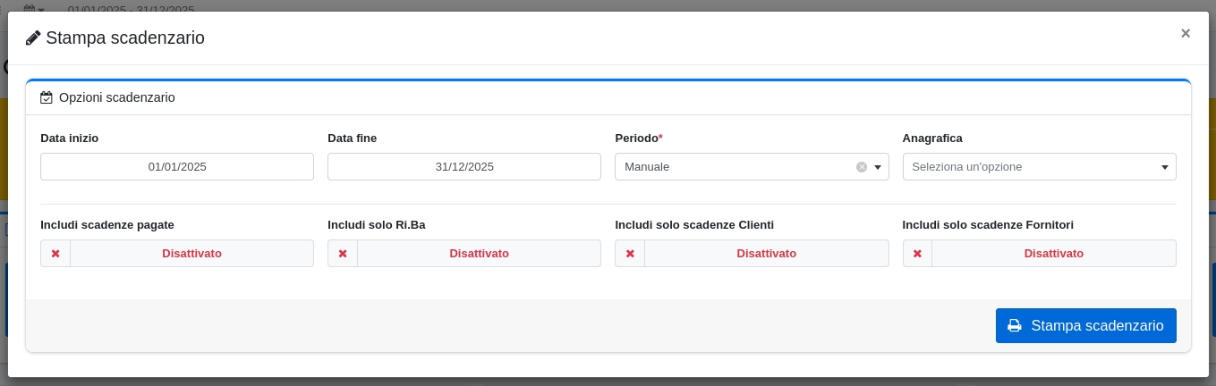Open the Periodo dropdown arrow
The image size is (1216, 386).
click(x=878, y=167)
